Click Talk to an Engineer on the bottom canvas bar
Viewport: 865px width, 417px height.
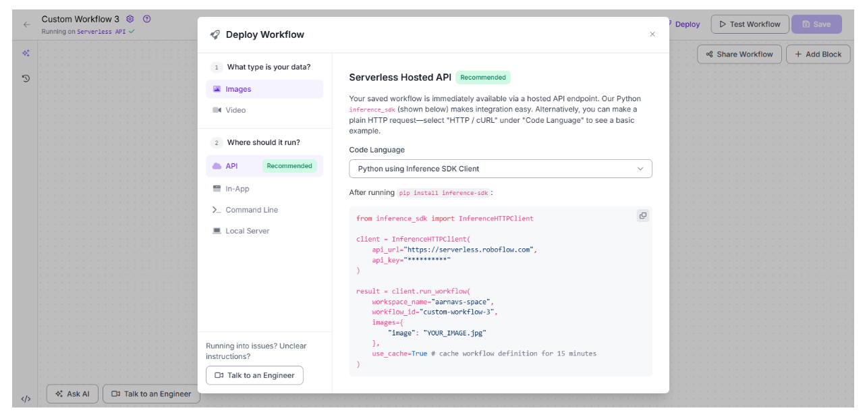tap(151, 394)
